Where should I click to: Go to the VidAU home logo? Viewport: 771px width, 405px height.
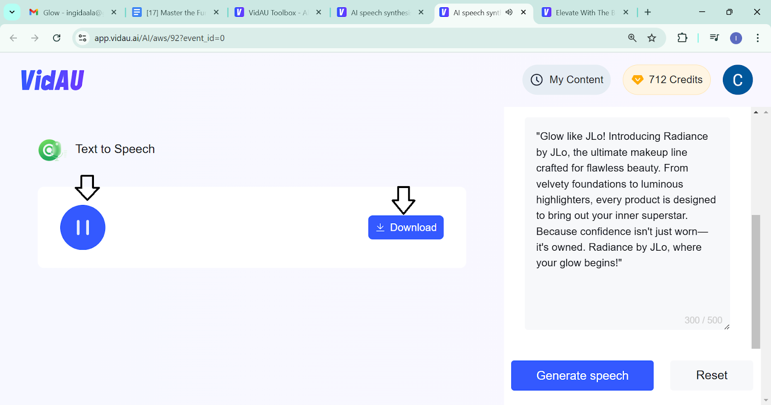[x=53, y=80]
